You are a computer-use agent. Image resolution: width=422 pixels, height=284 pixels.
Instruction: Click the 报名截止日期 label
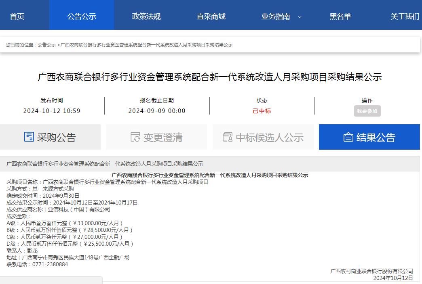(x=157, y=100)
